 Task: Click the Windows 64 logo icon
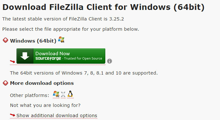pos(61,40)
